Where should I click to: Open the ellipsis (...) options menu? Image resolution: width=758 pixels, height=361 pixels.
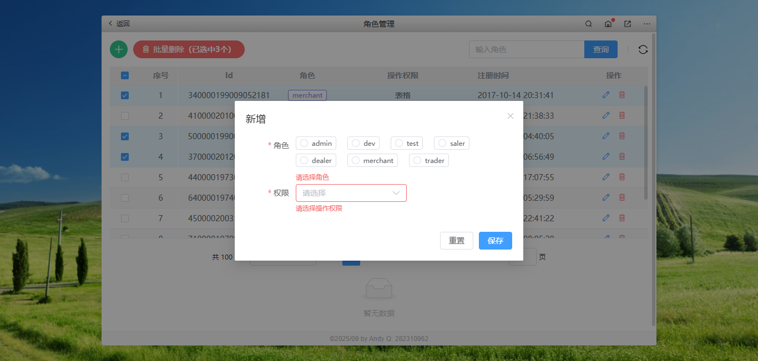point(646,24)
